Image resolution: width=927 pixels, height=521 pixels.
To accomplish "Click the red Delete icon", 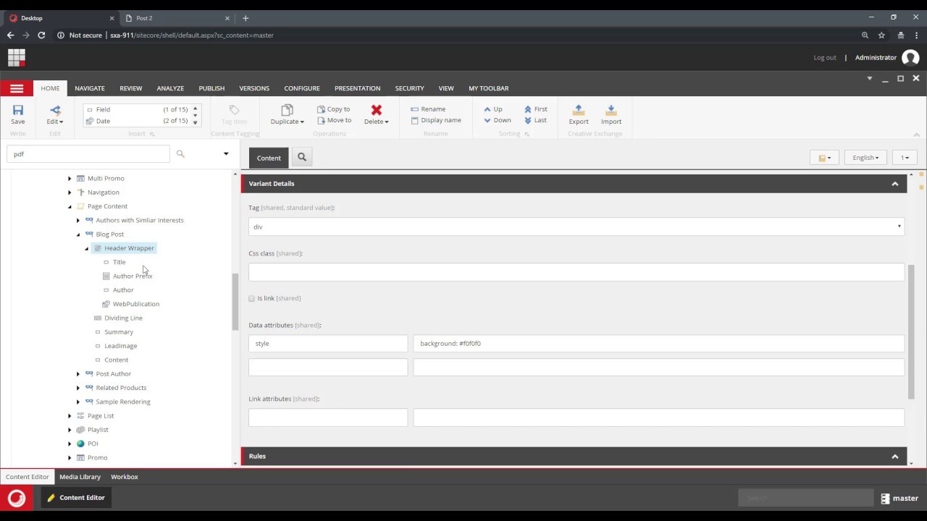I will [376, 110].
